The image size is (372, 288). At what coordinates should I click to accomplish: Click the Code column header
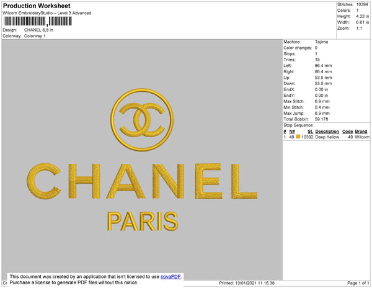(347, 132)
